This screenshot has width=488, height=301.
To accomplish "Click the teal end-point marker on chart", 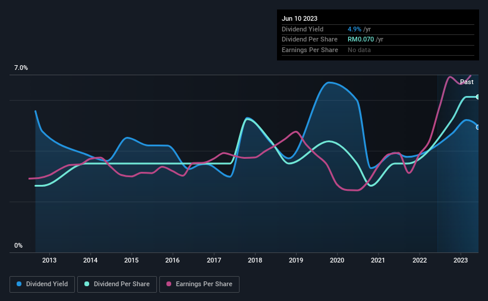I will coord(478,97).
